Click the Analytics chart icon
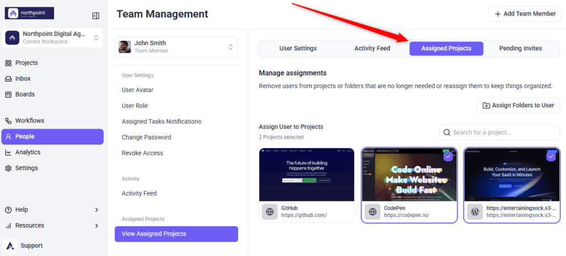 coord(8,152)
